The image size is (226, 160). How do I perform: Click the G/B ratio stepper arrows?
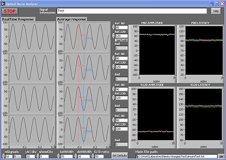point(93,156)
